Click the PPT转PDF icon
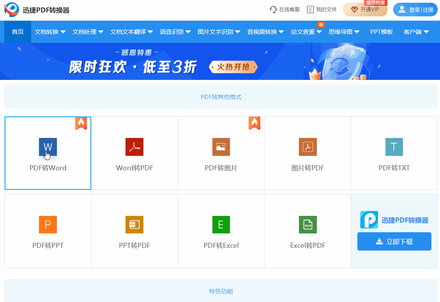The image size is (440, 302). click(134, 224)
